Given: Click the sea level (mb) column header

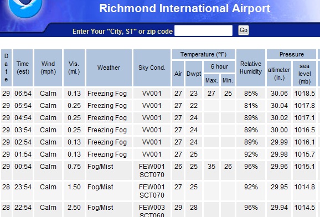Looking at the screenshot, I should [304, 74].
